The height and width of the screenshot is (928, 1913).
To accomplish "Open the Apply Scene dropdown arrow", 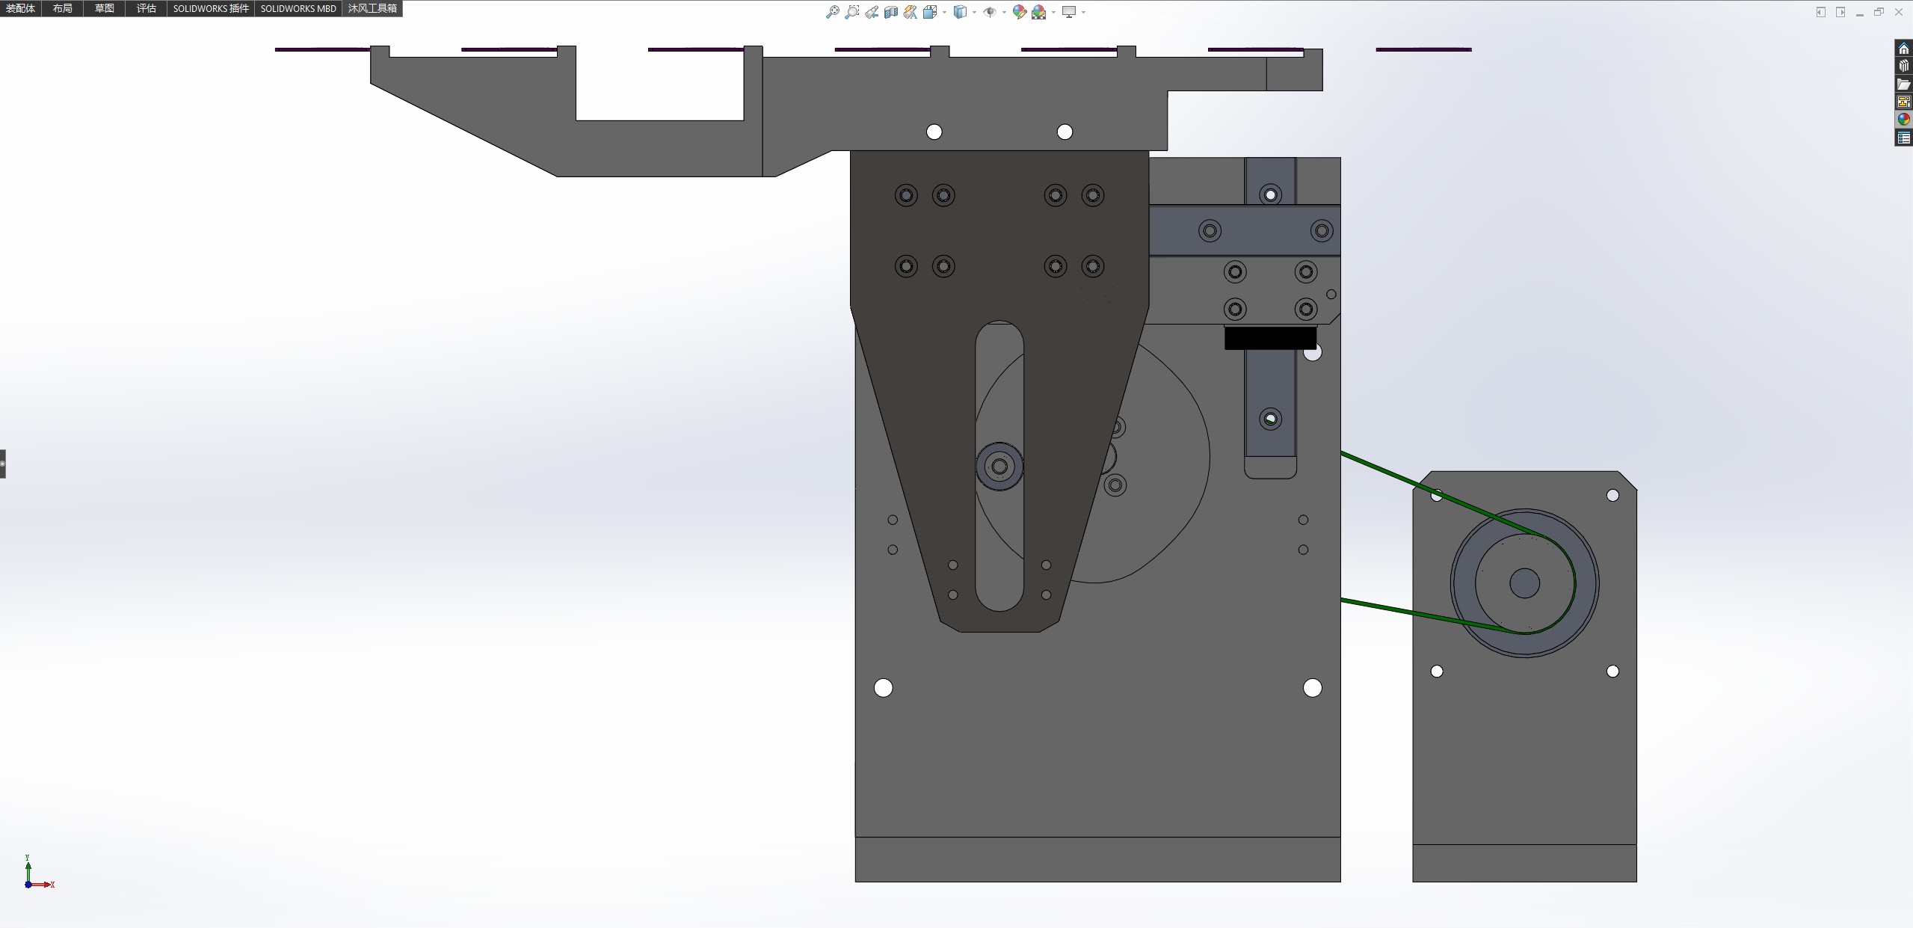I will [x=1053, y=12].
